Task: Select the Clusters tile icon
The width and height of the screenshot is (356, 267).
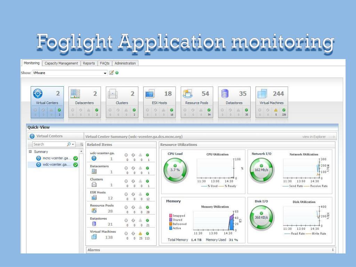Action: pos(113,93)
